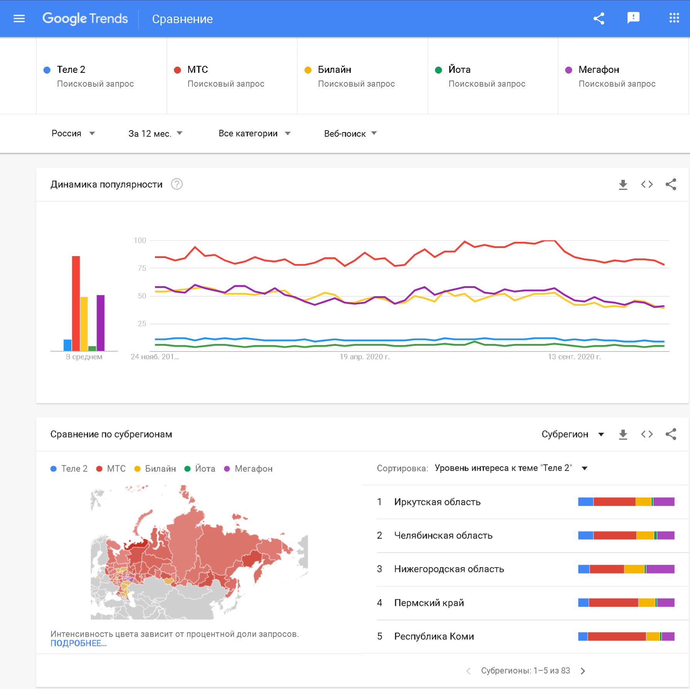The image size is (690, 689).
Task: Expand the Россия region dropdown
Action: [x=73, y=134]
